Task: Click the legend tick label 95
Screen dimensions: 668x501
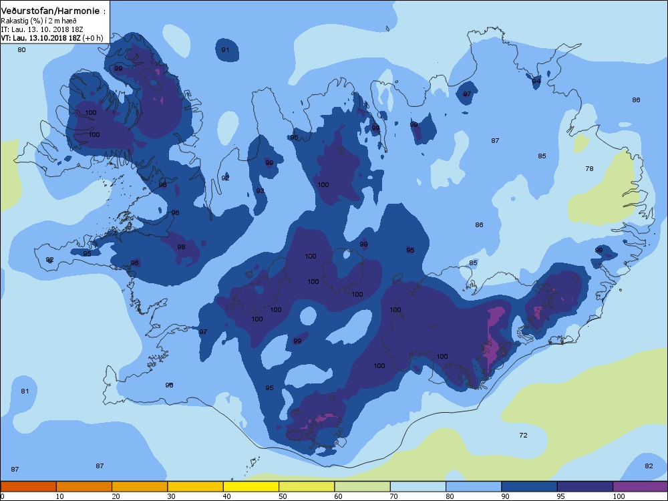Action: point(561,496)
